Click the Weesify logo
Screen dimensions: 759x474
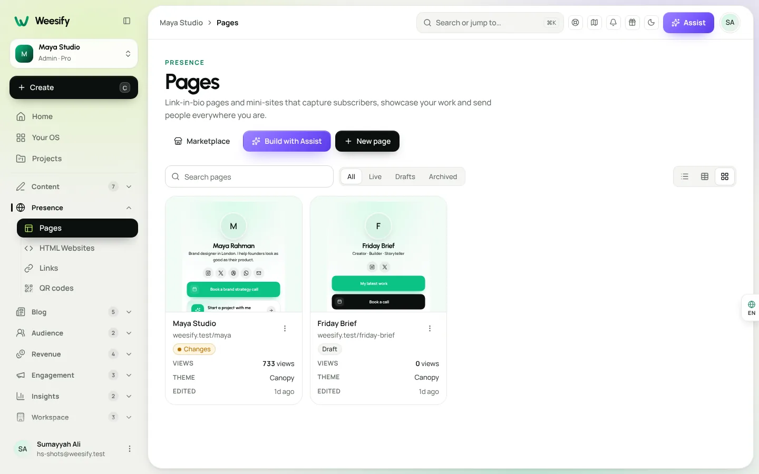tap(42, 21)
